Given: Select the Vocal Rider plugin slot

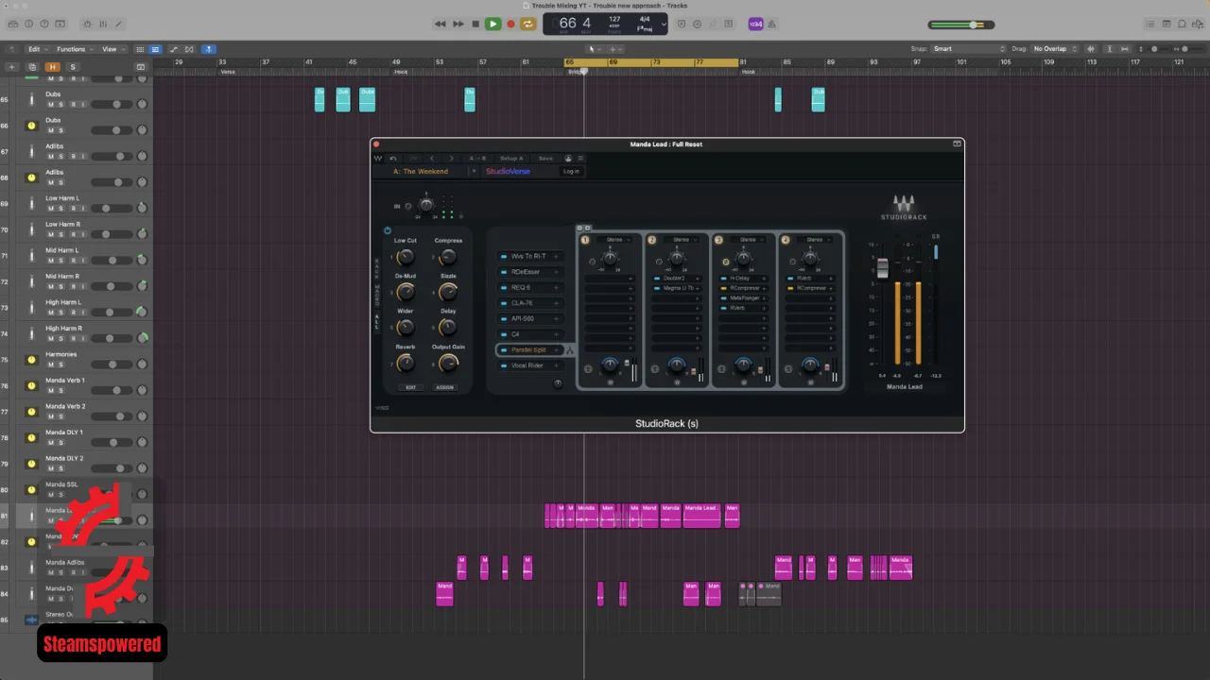Looking at the screenshot, I should tap(529, 365).
